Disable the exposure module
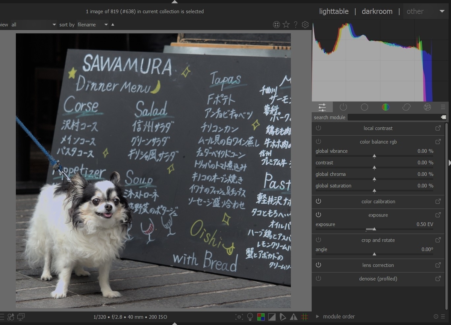This screenshot has height=325, width=451. click(x=318, y=215)
